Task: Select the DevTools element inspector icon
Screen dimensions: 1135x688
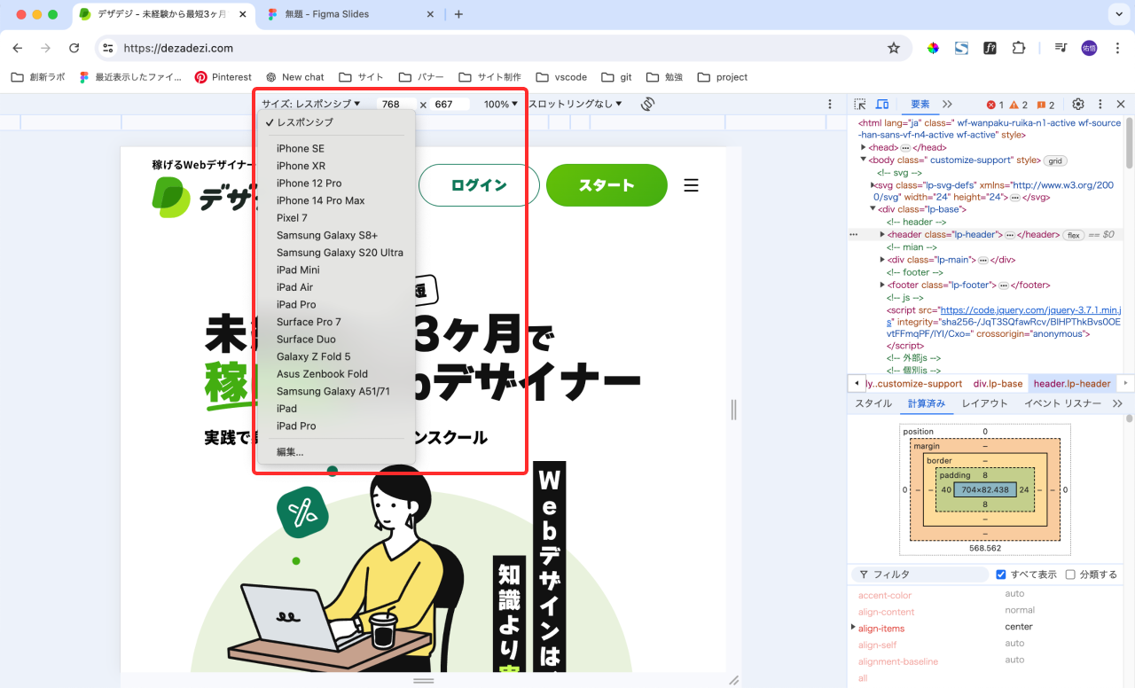Action: (x=860, y=104)
